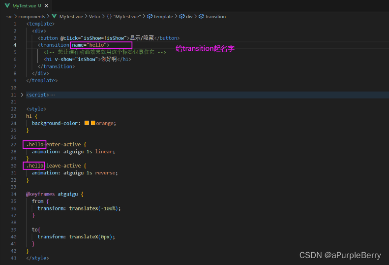Select the MyTest.vue editor tab
This screenshot has height=265, width=389.
[26, 6]
